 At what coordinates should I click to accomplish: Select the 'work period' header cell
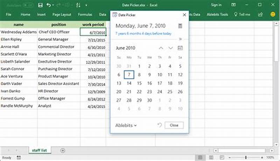click(x=93, y=24)
